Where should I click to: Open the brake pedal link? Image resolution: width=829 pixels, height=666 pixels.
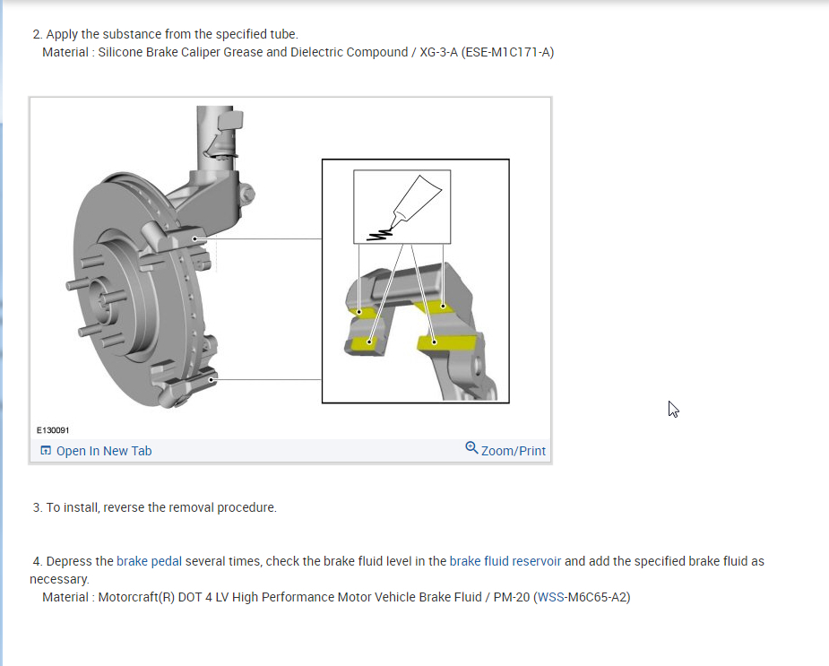[x=149, y=561]
